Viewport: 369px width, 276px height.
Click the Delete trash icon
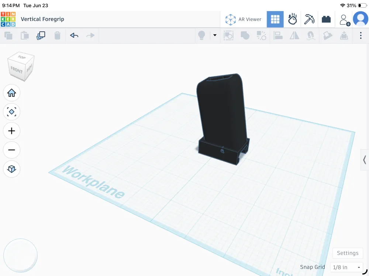pos(58,36)
